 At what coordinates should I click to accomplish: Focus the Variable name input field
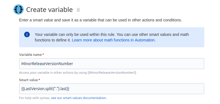(x=112, y=64)
